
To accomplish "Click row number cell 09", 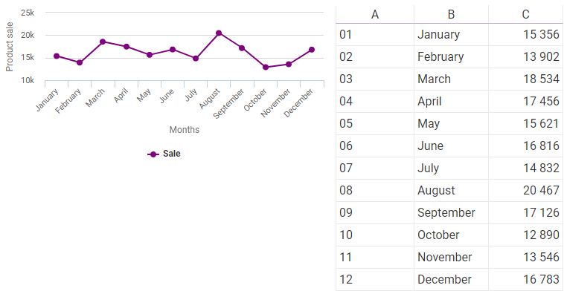I will (375, 212).
